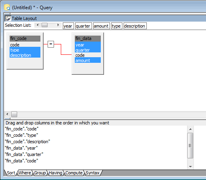Click right arrow of Selection List scroller
The width and height of the screenshot is (206, 180).
[x=58, y=25]
